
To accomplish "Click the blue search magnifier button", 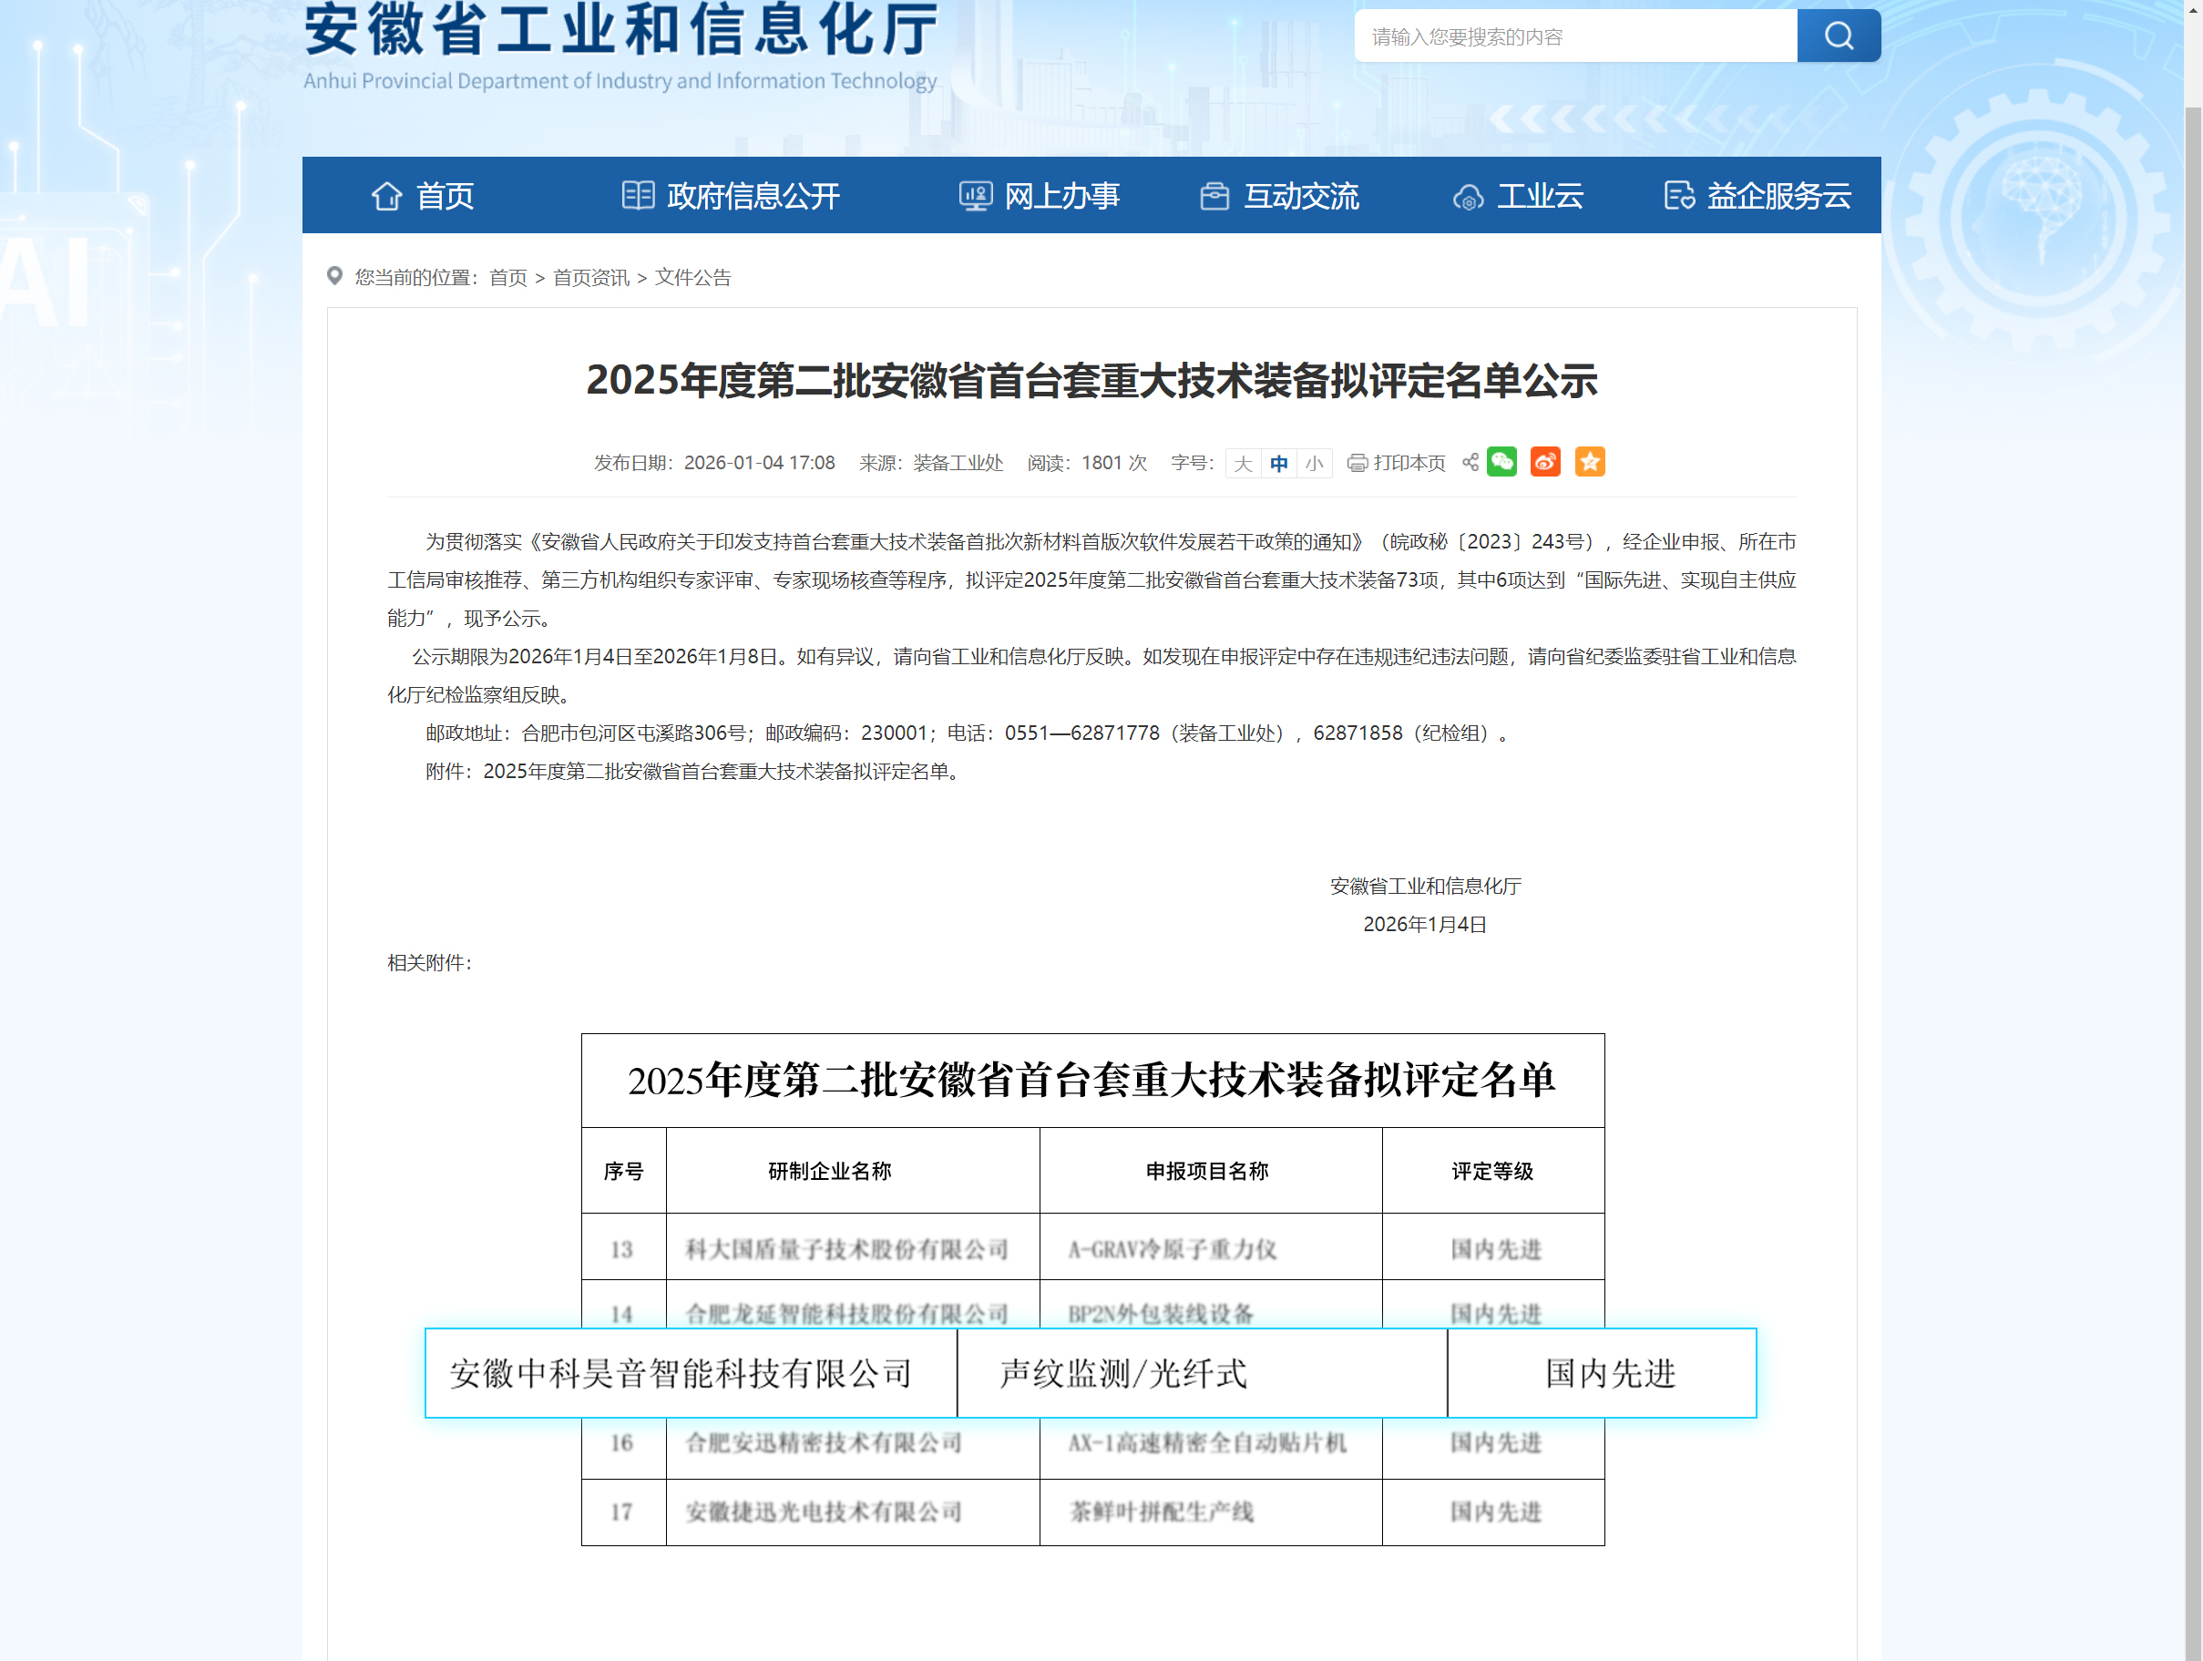I will tap(1838, 36).
